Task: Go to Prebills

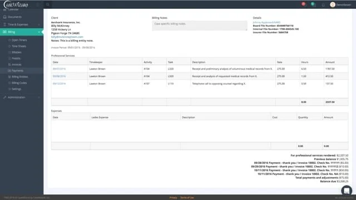Action: (16, 58)
